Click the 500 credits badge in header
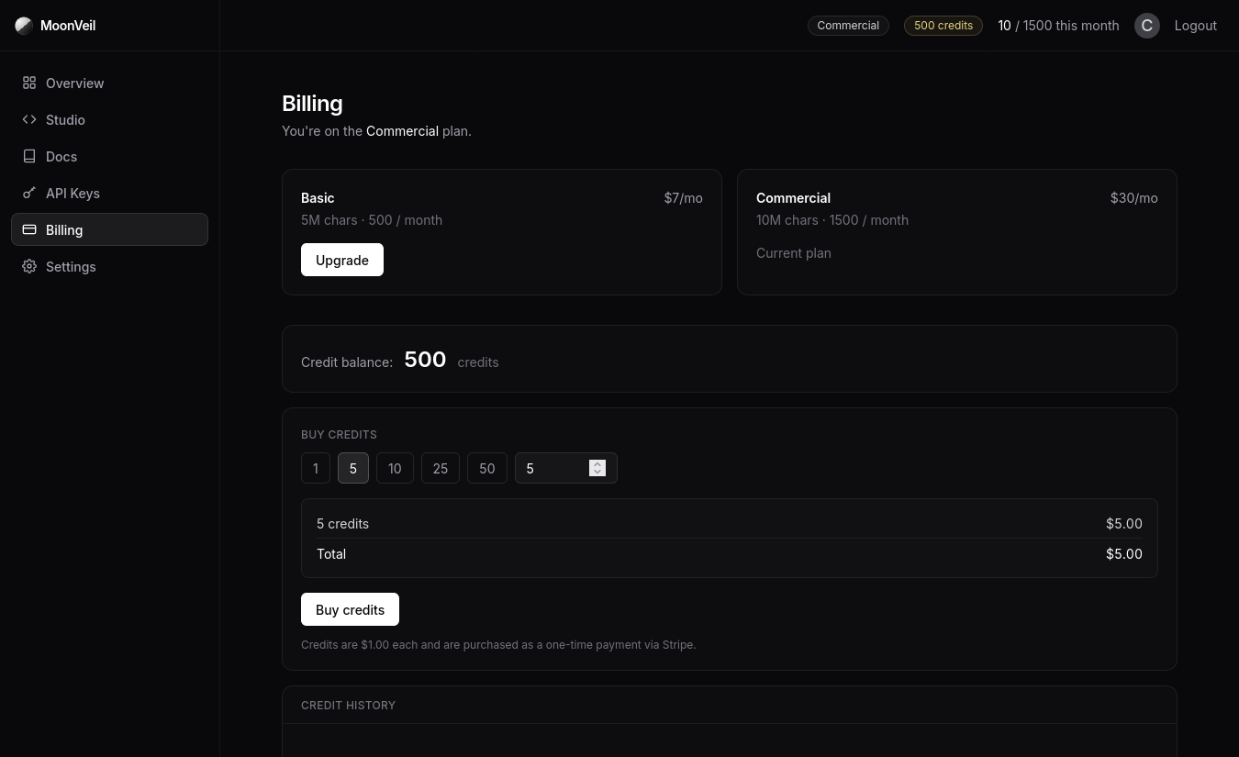 pos(943,26)
